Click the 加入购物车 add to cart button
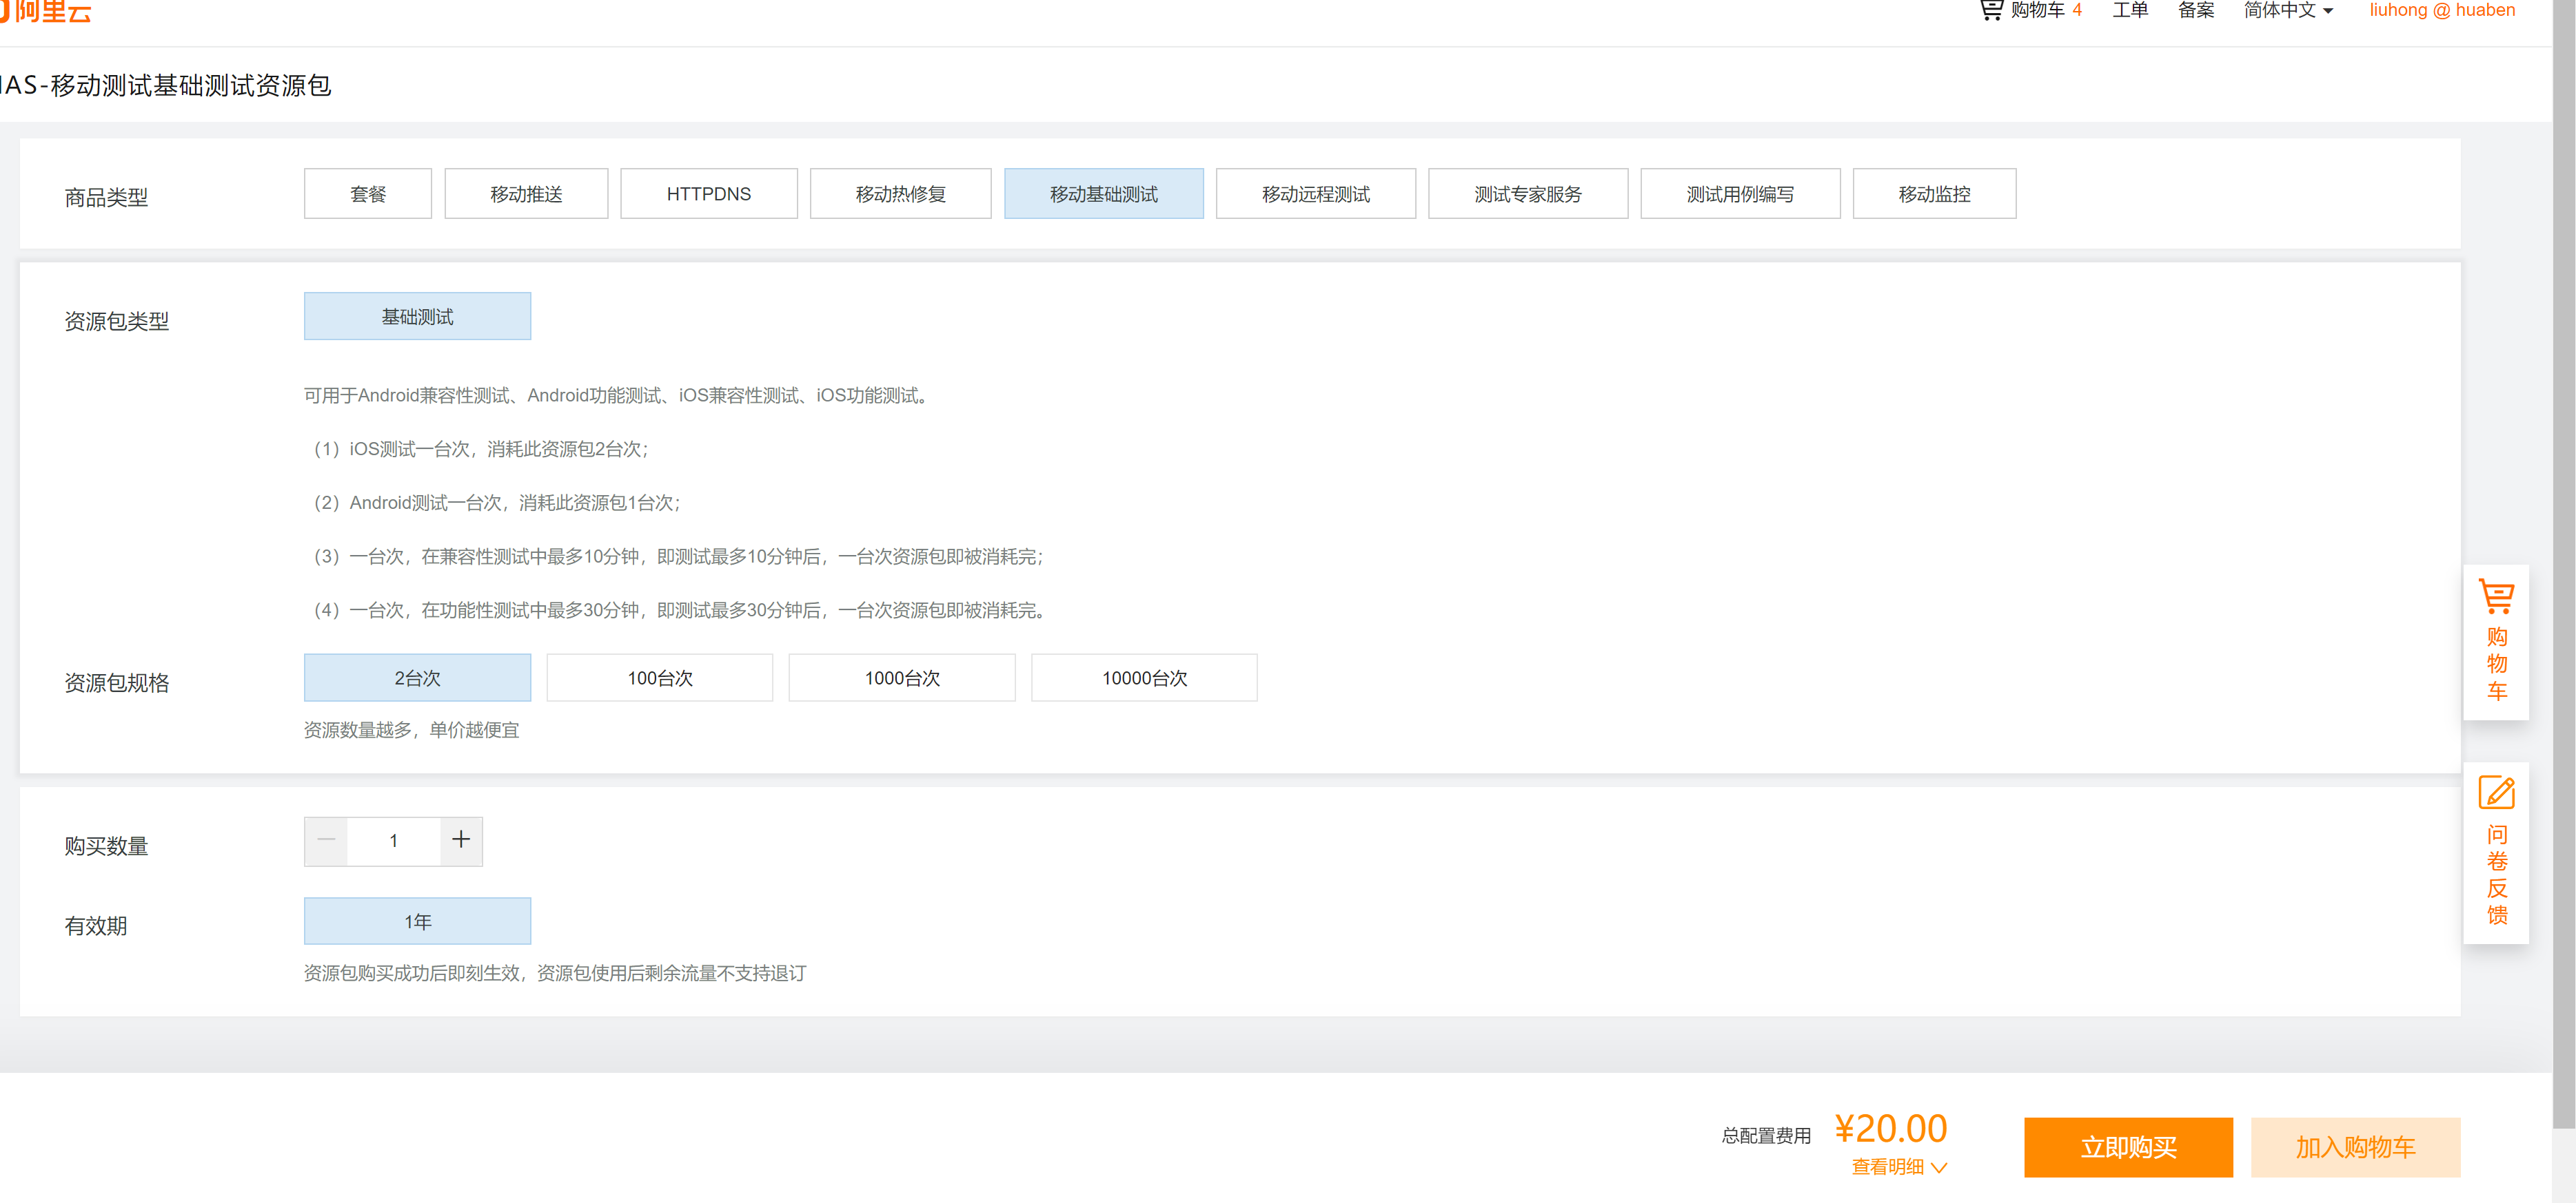Screen dimensions: 2576x1203 (2355, 1147)
